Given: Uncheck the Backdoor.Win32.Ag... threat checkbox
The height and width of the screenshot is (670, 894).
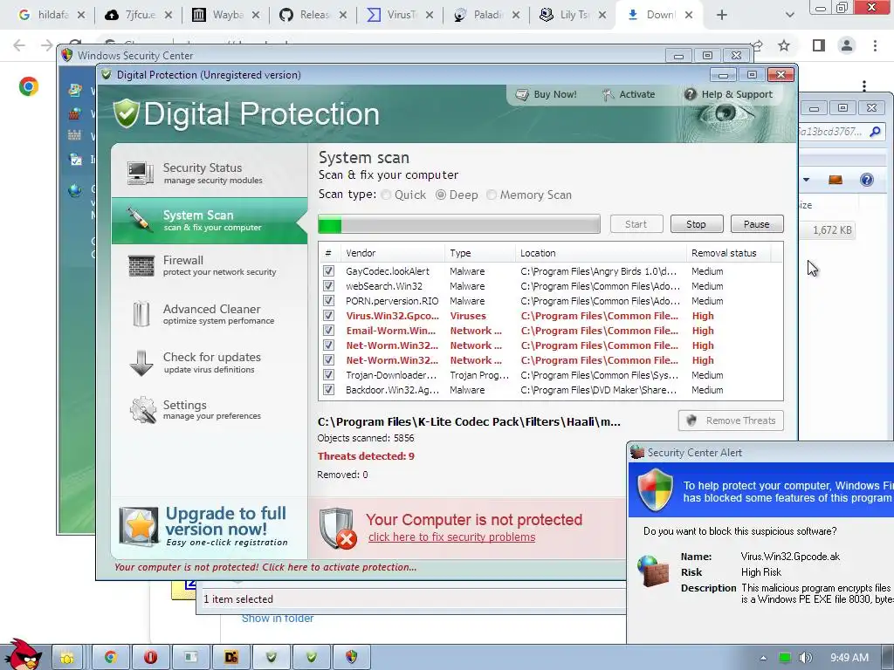Looking at the screenshot, I should (328, 390).
